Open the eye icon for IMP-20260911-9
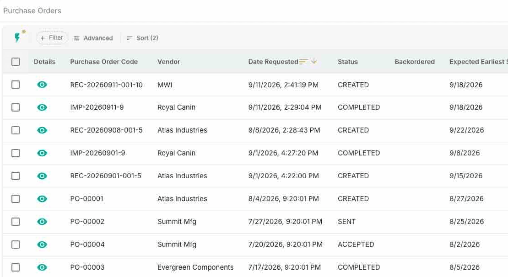The image size is (508, 277). pyautogui.click(x=42, y=107)
